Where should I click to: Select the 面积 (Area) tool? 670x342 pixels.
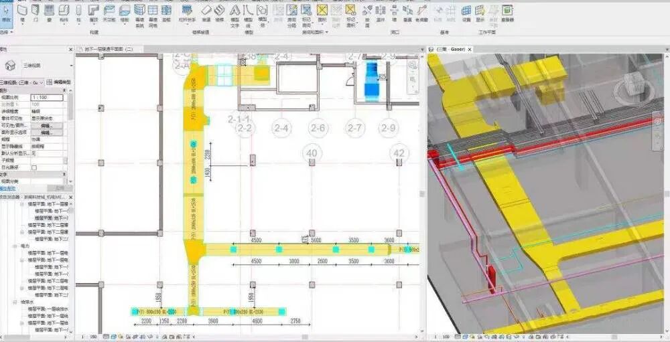pos(322,13)
